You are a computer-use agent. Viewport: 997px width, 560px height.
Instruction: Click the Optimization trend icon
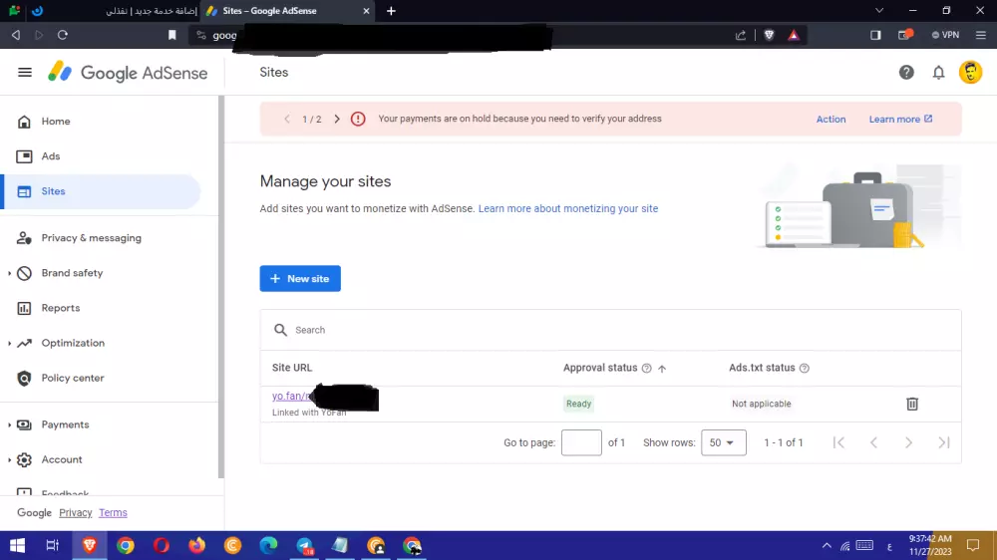(24, 343)
